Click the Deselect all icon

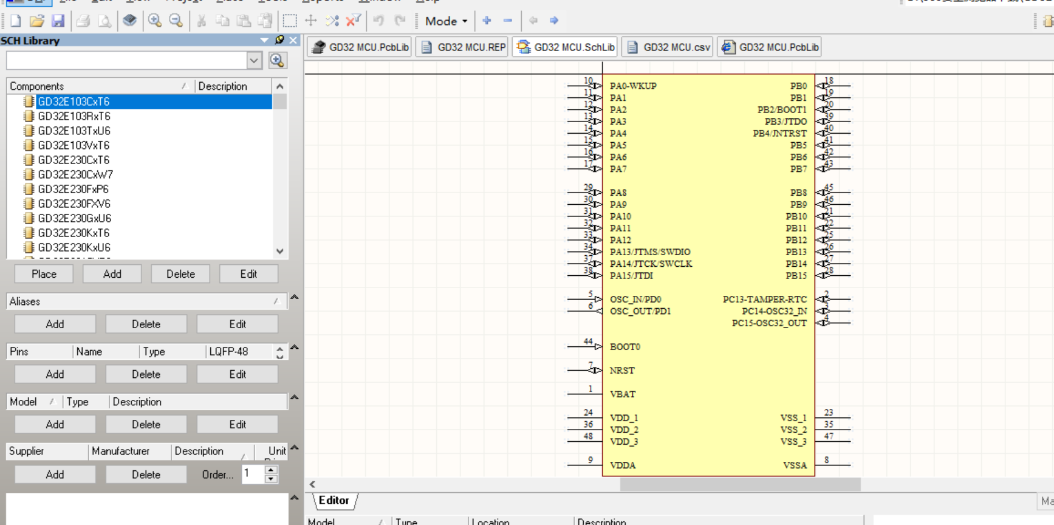pyautogui.click(x=332, y=21)
